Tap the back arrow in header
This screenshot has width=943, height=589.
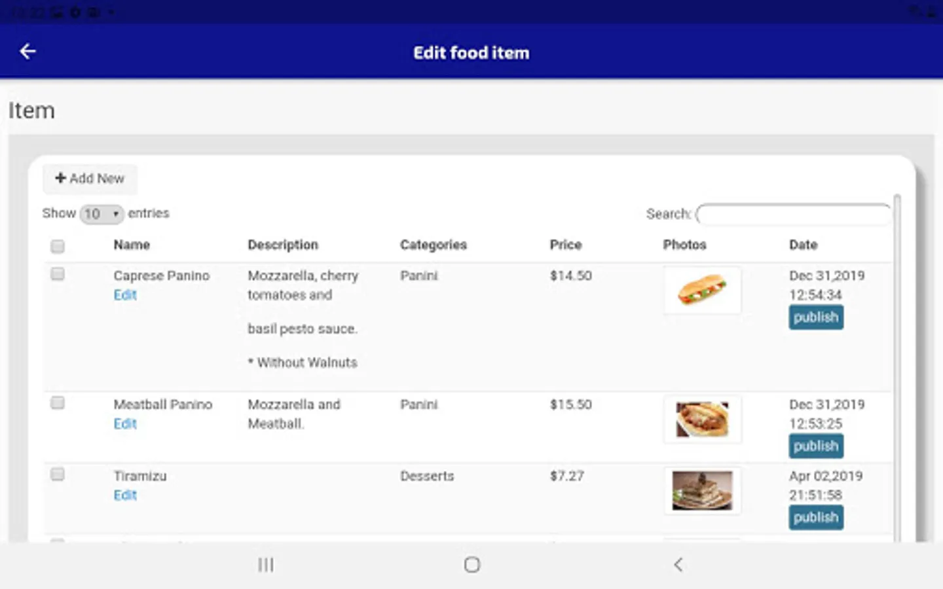tap(28, 52)
